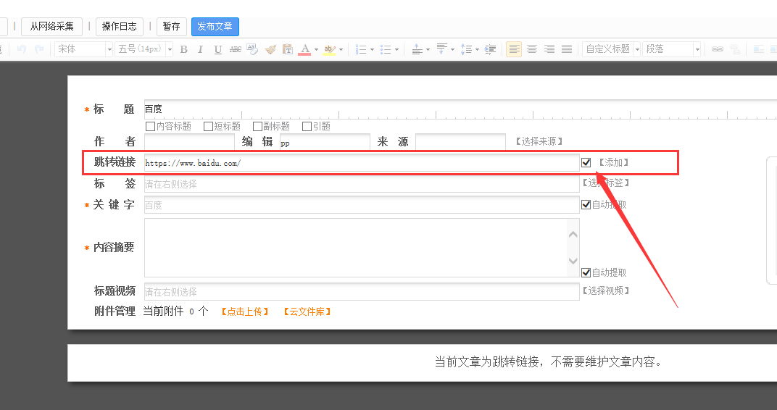Expand the unordered list style dropdown
Screen dimensions: 777x410
coord(396,49)
